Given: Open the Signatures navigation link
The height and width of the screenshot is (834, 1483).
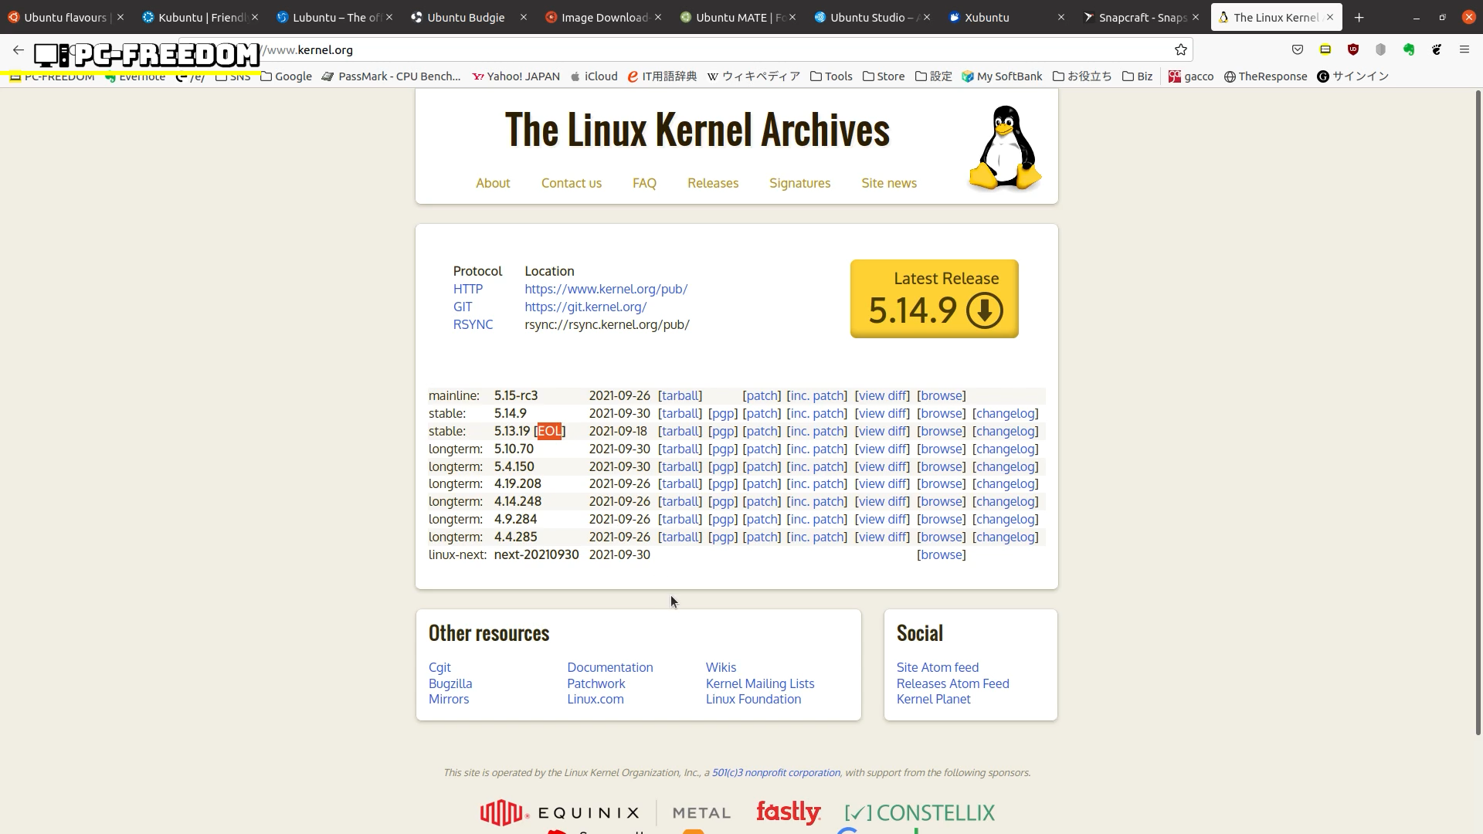Looking at the screenshot, I should pos(799,183).
